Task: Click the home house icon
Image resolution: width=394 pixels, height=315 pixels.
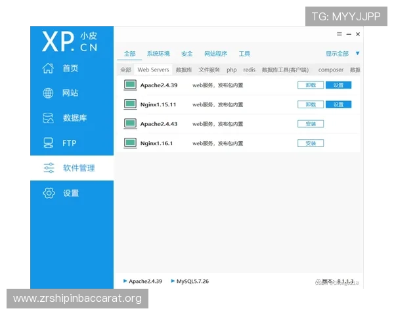Action: click(x=48, y=68)
